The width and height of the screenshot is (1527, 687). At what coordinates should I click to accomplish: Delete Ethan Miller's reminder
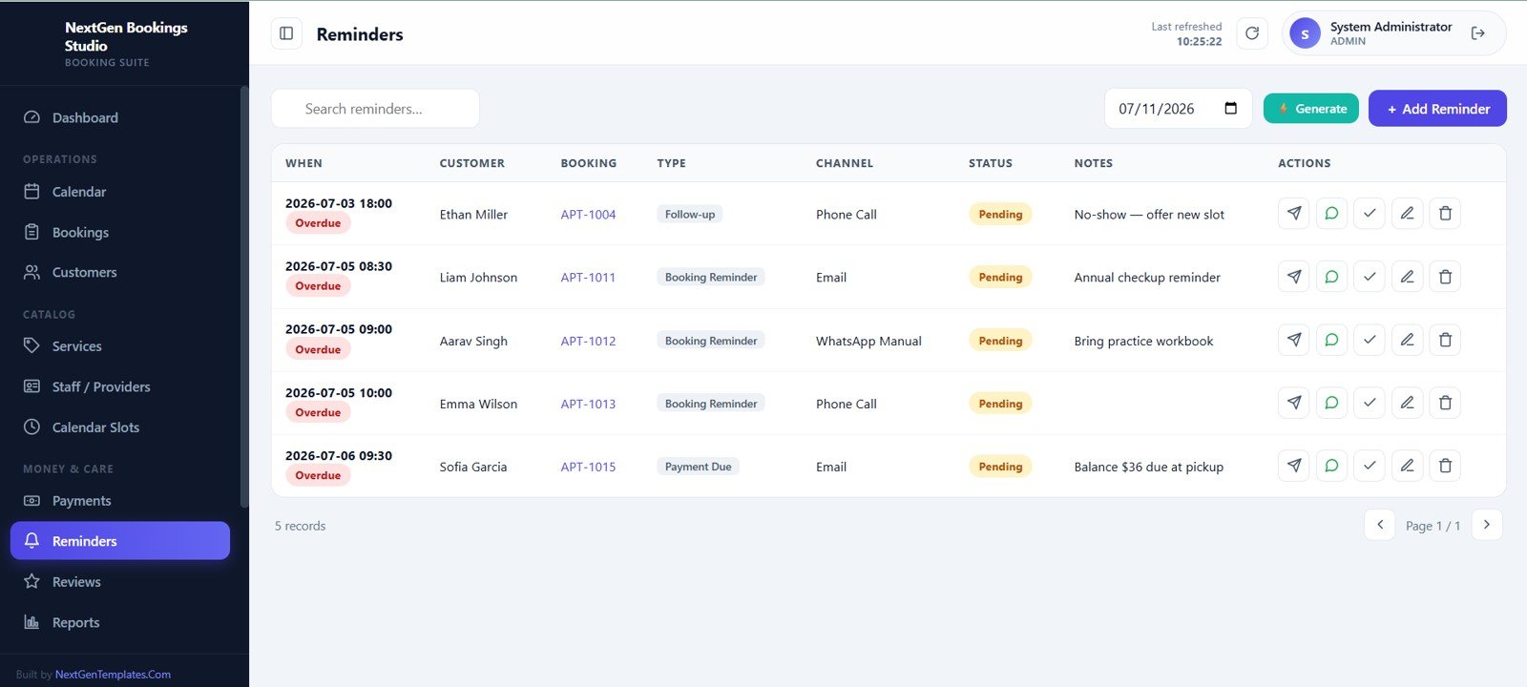point(1445,214)
